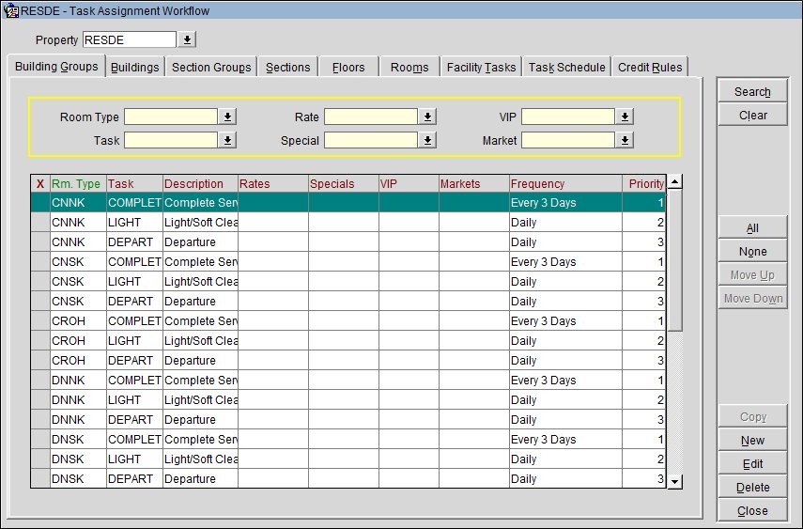Click the Move Up button
This screenshot has width=803, height=529.
[752, 275]
